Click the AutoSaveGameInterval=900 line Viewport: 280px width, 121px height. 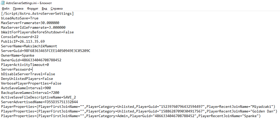tap(26, 88)
